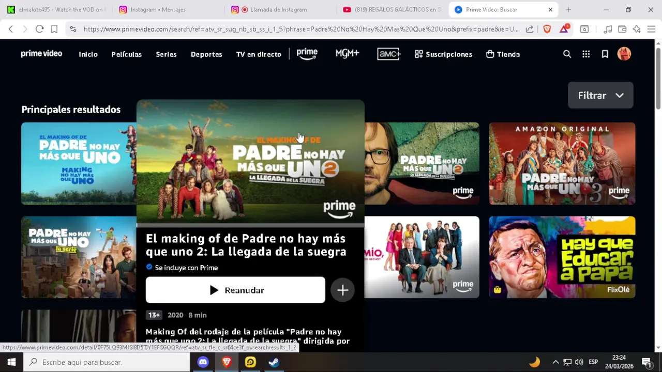Switch to the Instagram Mensajes tab

(x=168, y=9)
